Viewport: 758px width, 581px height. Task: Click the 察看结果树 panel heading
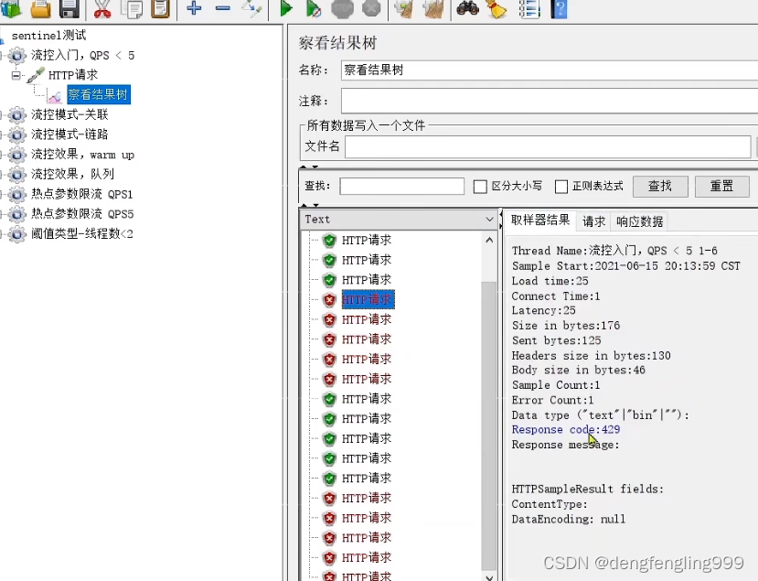click(337, 43)
